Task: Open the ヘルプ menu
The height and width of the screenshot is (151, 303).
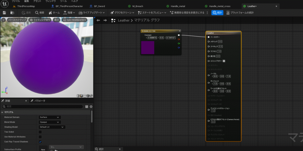Action: click(x=74, y=1)
